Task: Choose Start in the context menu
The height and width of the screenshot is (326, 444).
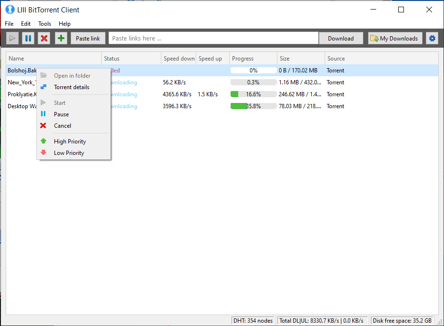Action: click(74, 103)
